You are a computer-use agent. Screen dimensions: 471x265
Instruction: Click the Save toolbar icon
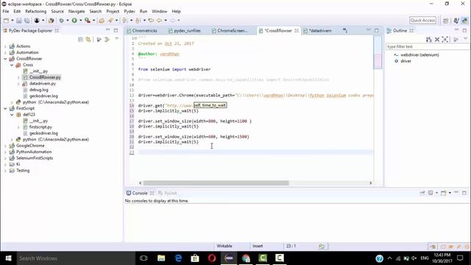click(x=19, y=21)
